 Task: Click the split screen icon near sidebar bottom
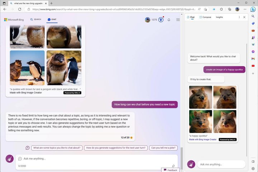[x=253, y=162]
